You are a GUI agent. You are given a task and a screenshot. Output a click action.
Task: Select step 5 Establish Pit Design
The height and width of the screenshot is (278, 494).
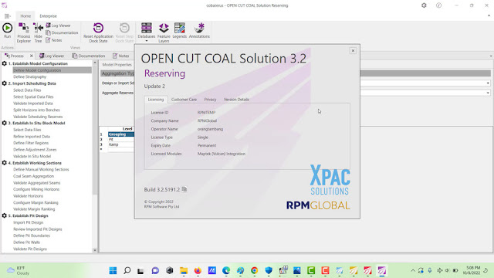28,216
